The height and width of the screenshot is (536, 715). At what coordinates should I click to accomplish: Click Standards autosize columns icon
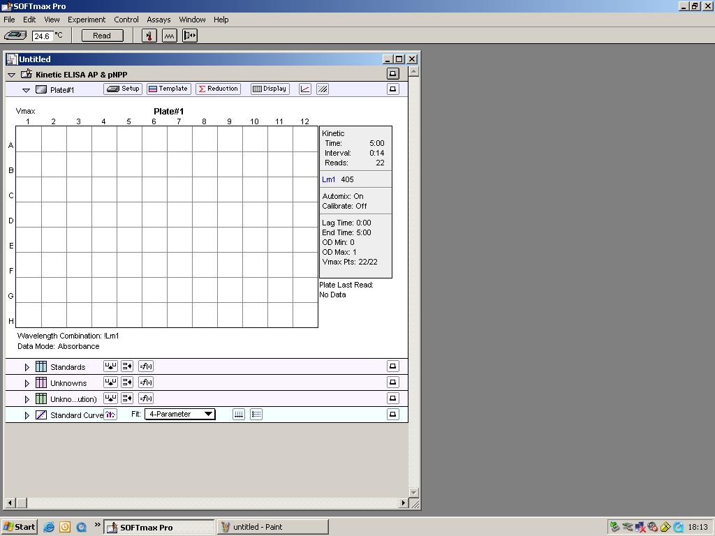click(110, 366)
